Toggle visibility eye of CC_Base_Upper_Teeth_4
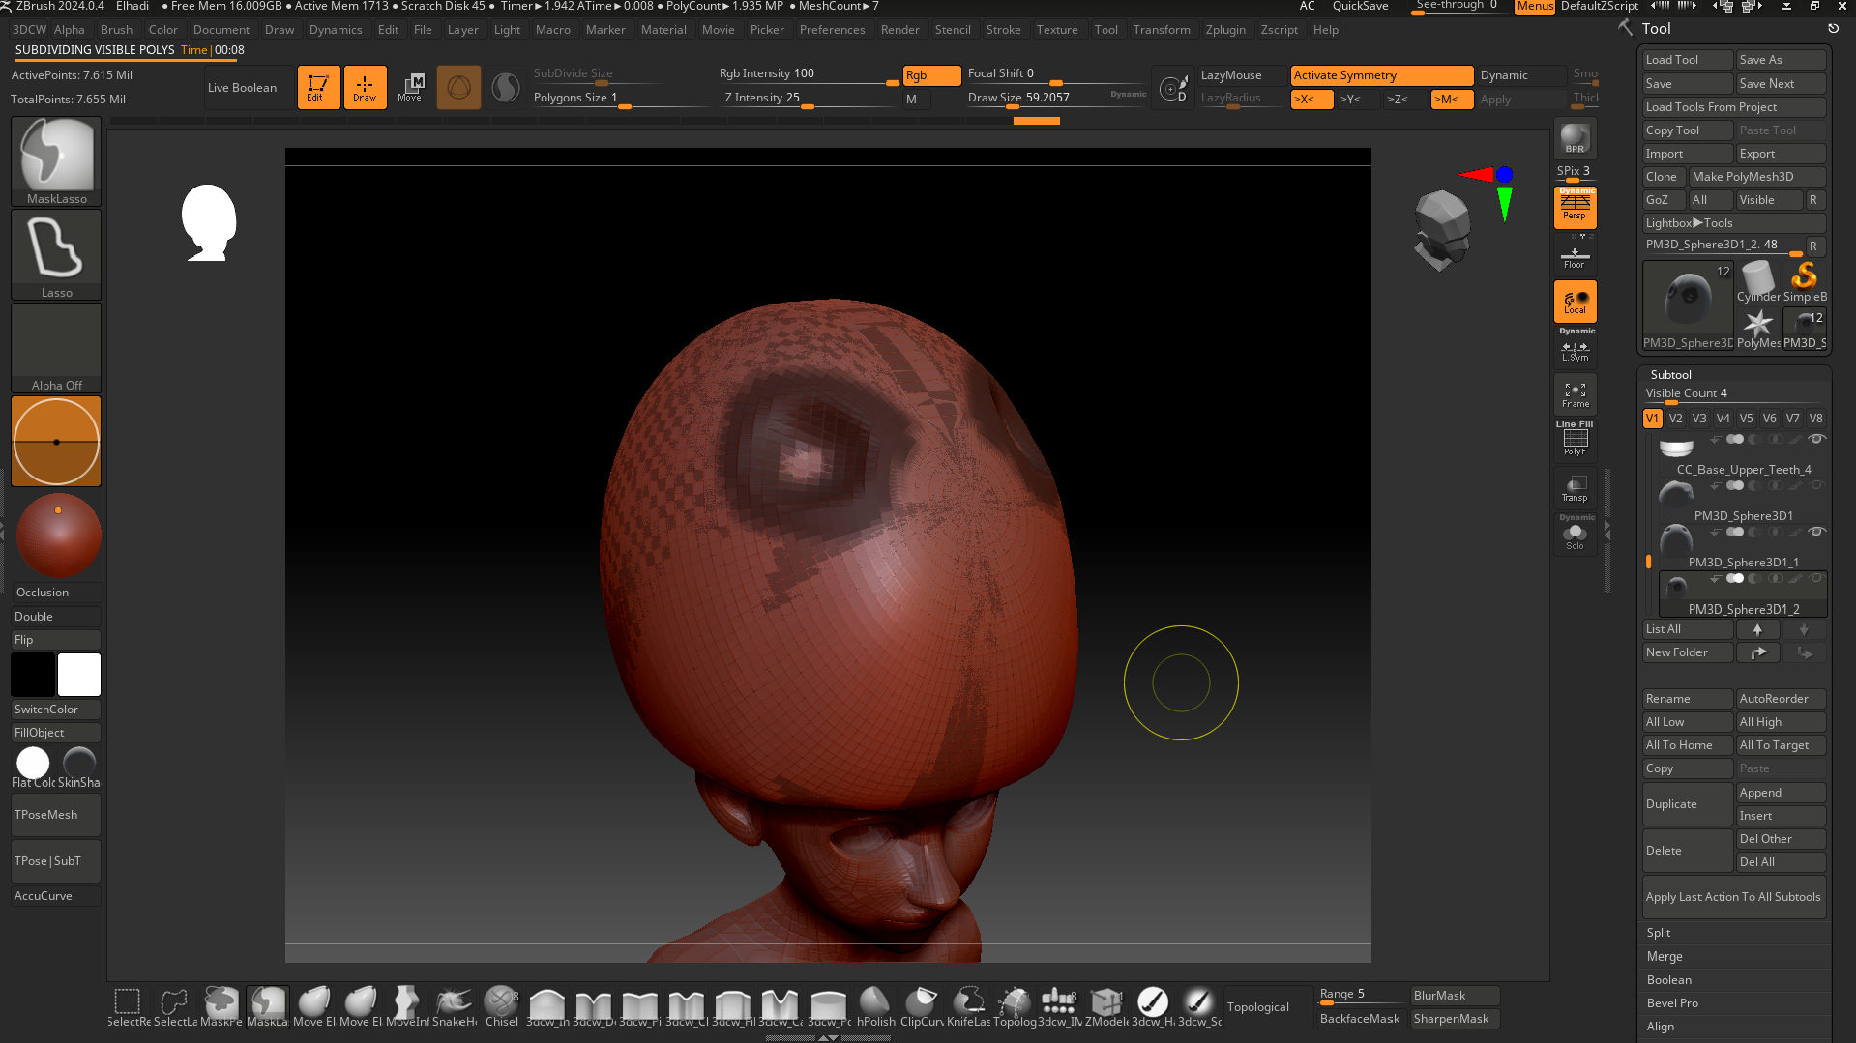1856x1043 pixels. (x=1817, y=439)
